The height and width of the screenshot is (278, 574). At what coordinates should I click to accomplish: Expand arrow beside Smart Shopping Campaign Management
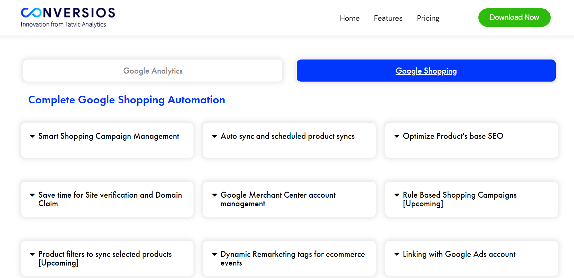(x=32, y=136)
